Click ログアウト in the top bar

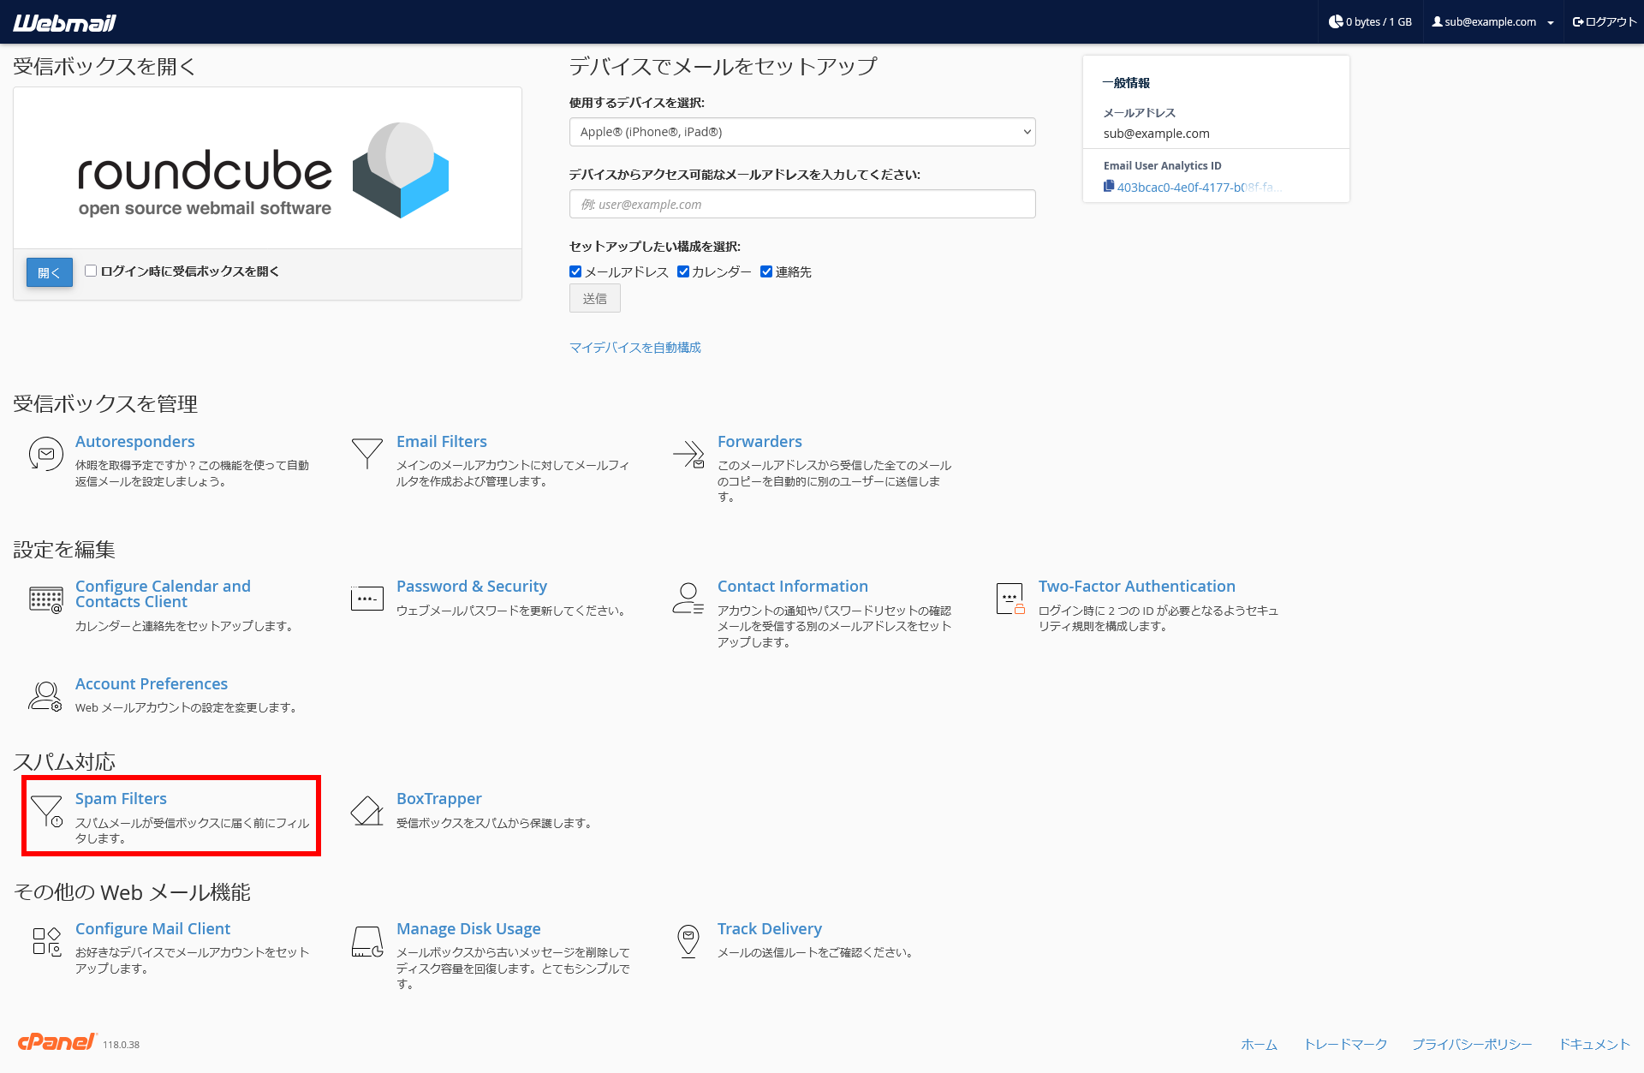pos(1604,21)
